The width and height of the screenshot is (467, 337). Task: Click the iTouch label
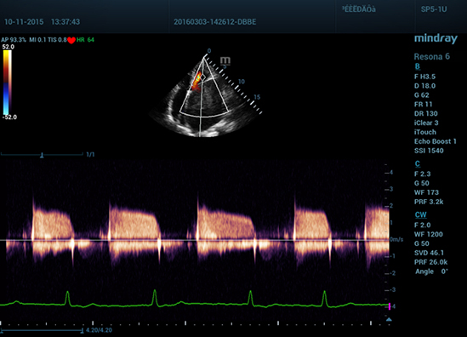(x=425, y=132)
